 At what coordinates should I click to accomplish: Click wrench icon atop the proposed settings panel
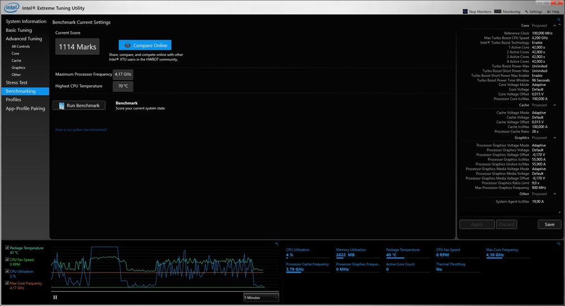pyautogui.click(x=559, y=20)
